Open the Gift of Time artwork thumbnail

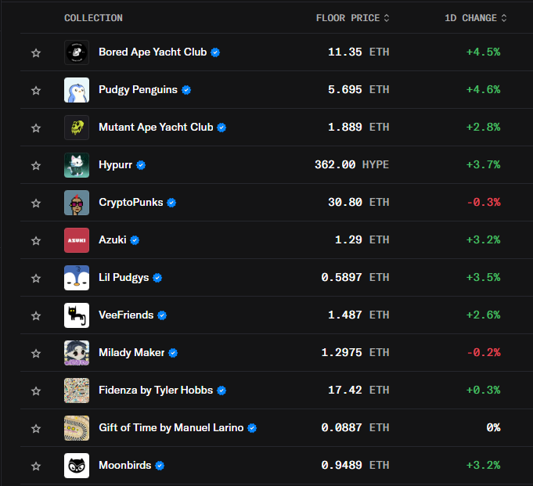click(x=77, y=428)
